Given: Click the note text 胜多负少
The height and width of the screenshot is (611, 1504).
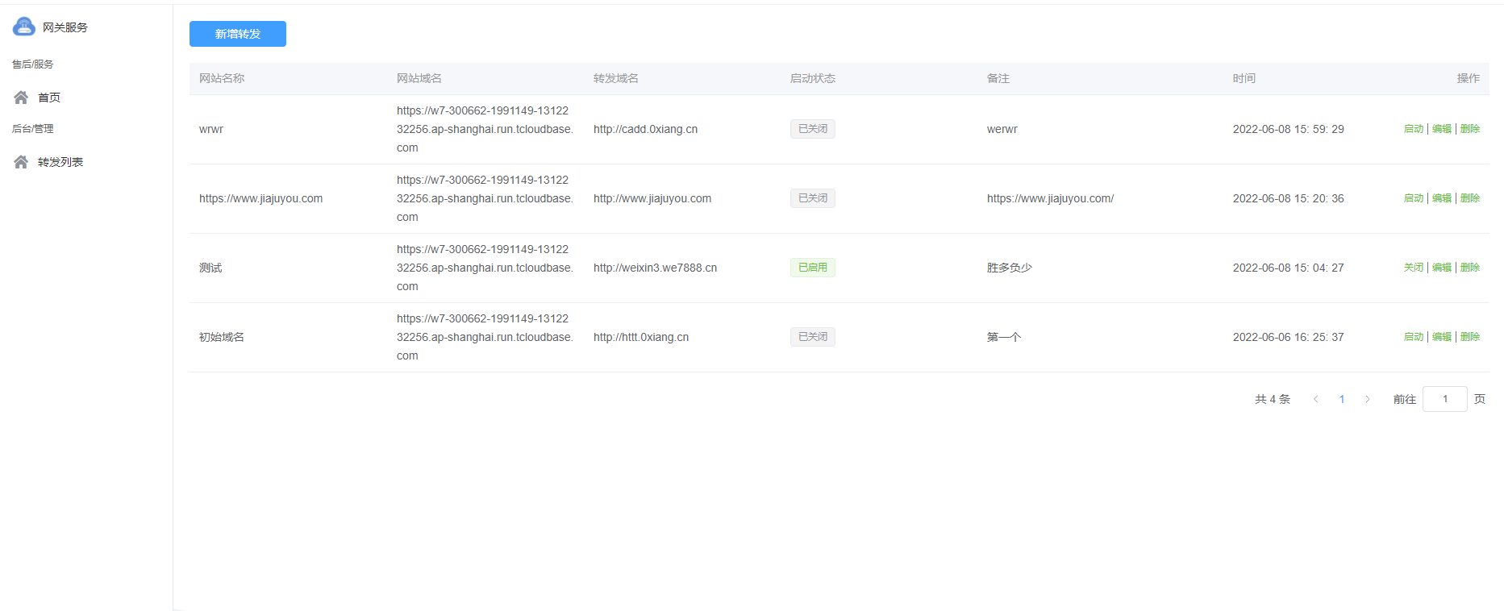Looking at the screenshot, I should pyautogui.click(x=1010, y=268).
